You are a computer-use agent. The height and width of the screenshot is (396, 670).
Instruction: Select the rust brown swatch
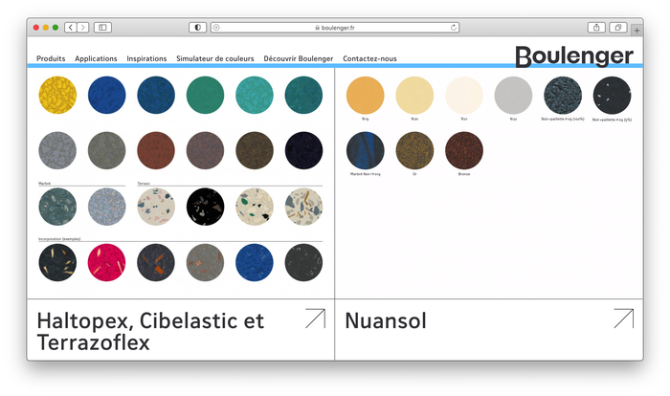156,150
